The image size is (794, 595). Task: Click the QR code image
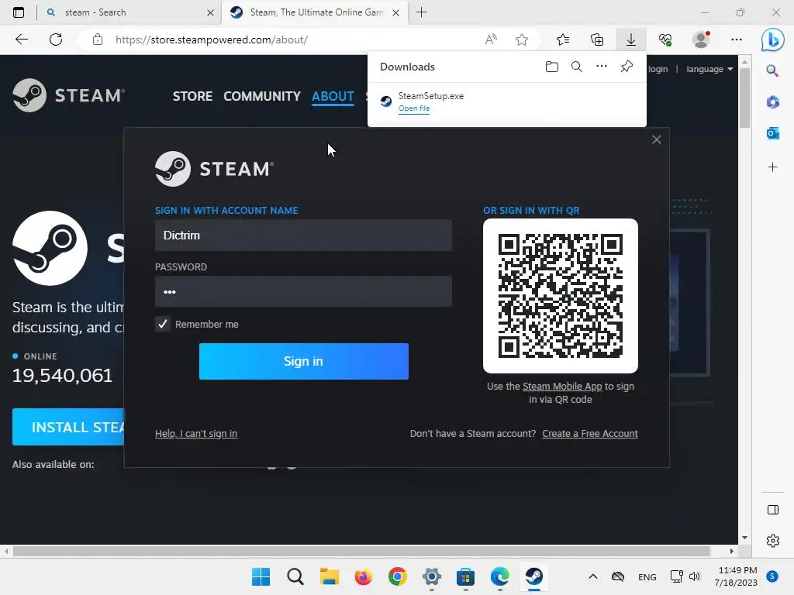tap(561, 296)
